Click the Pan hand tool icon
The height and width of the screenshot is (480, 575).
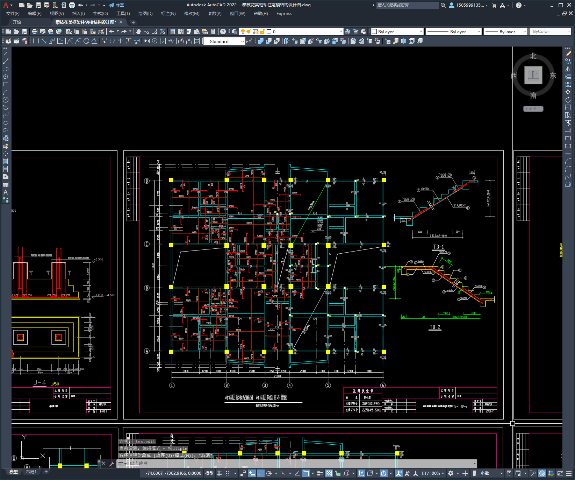point(138,31)
